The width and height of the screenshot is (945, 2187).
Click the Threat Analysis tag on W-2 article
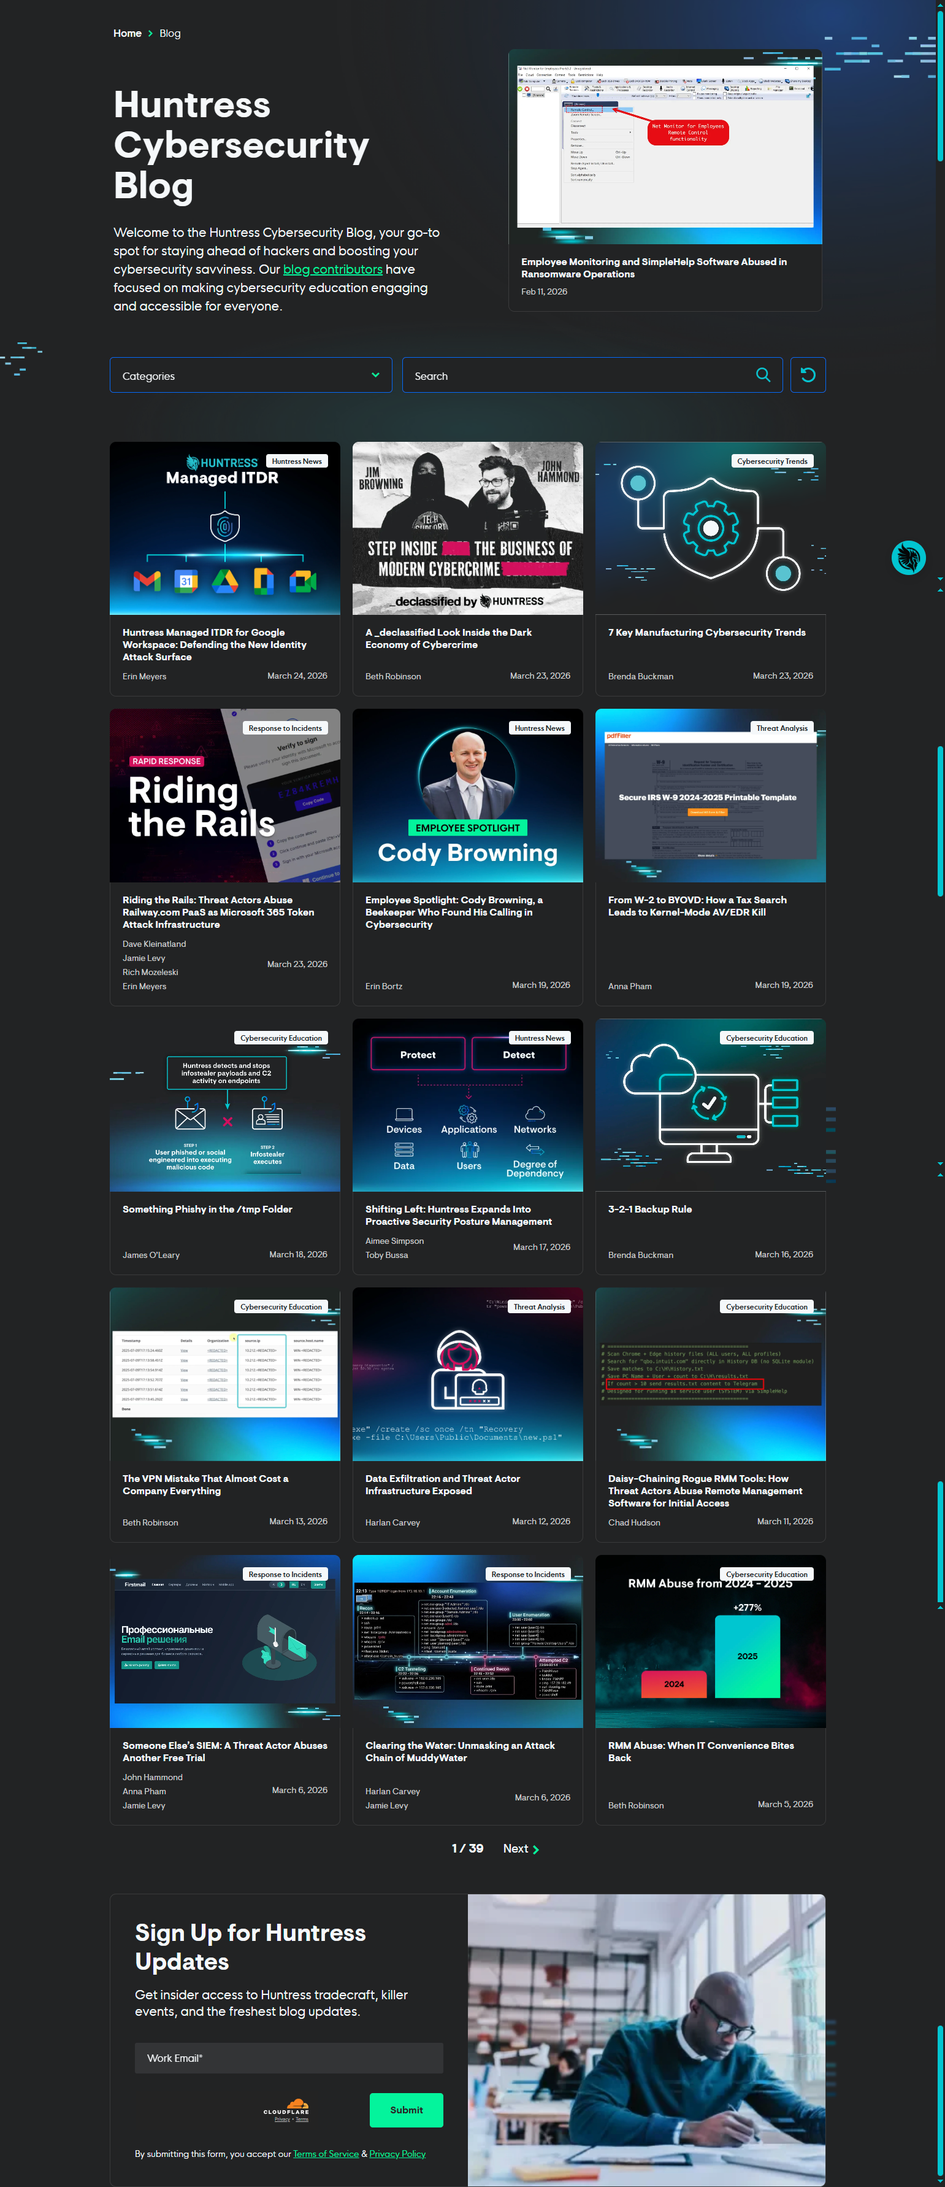781,728
